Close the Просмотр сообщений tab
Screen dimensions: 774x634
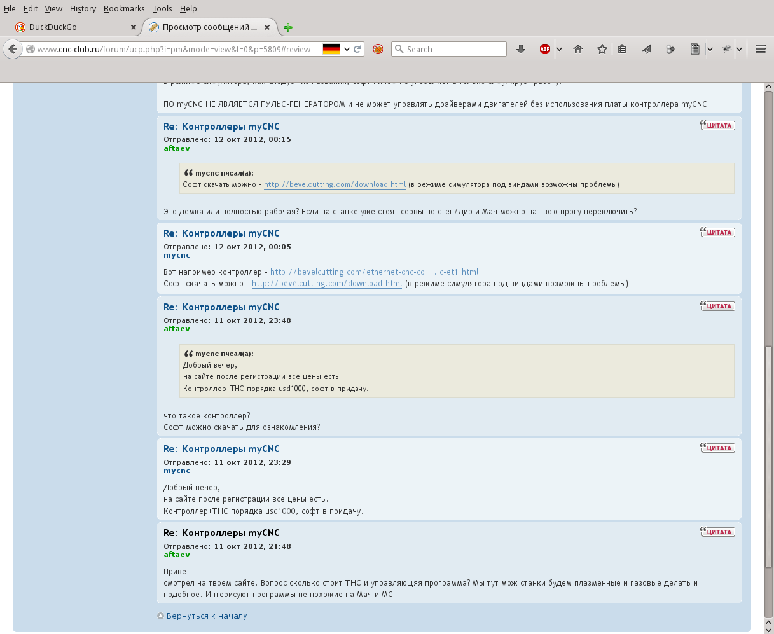(x=267, y=27)
